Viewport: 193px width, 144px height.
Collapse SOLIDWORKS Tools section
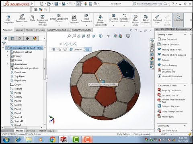point(185,86)
